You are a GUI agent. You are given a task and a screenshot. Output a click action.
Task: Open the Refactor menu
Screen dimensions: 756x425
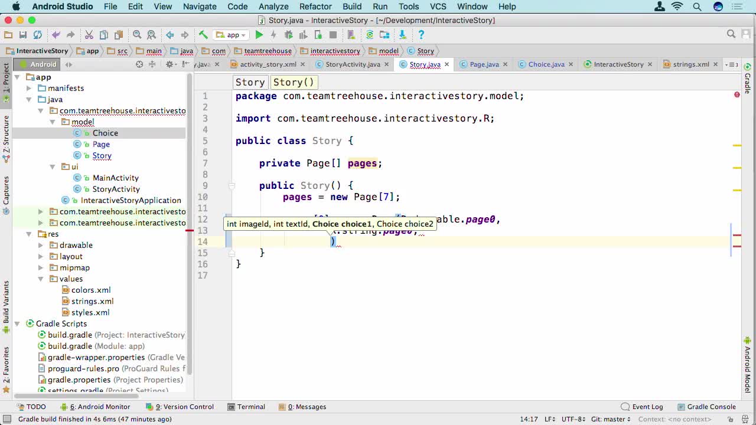coord(315,6)
